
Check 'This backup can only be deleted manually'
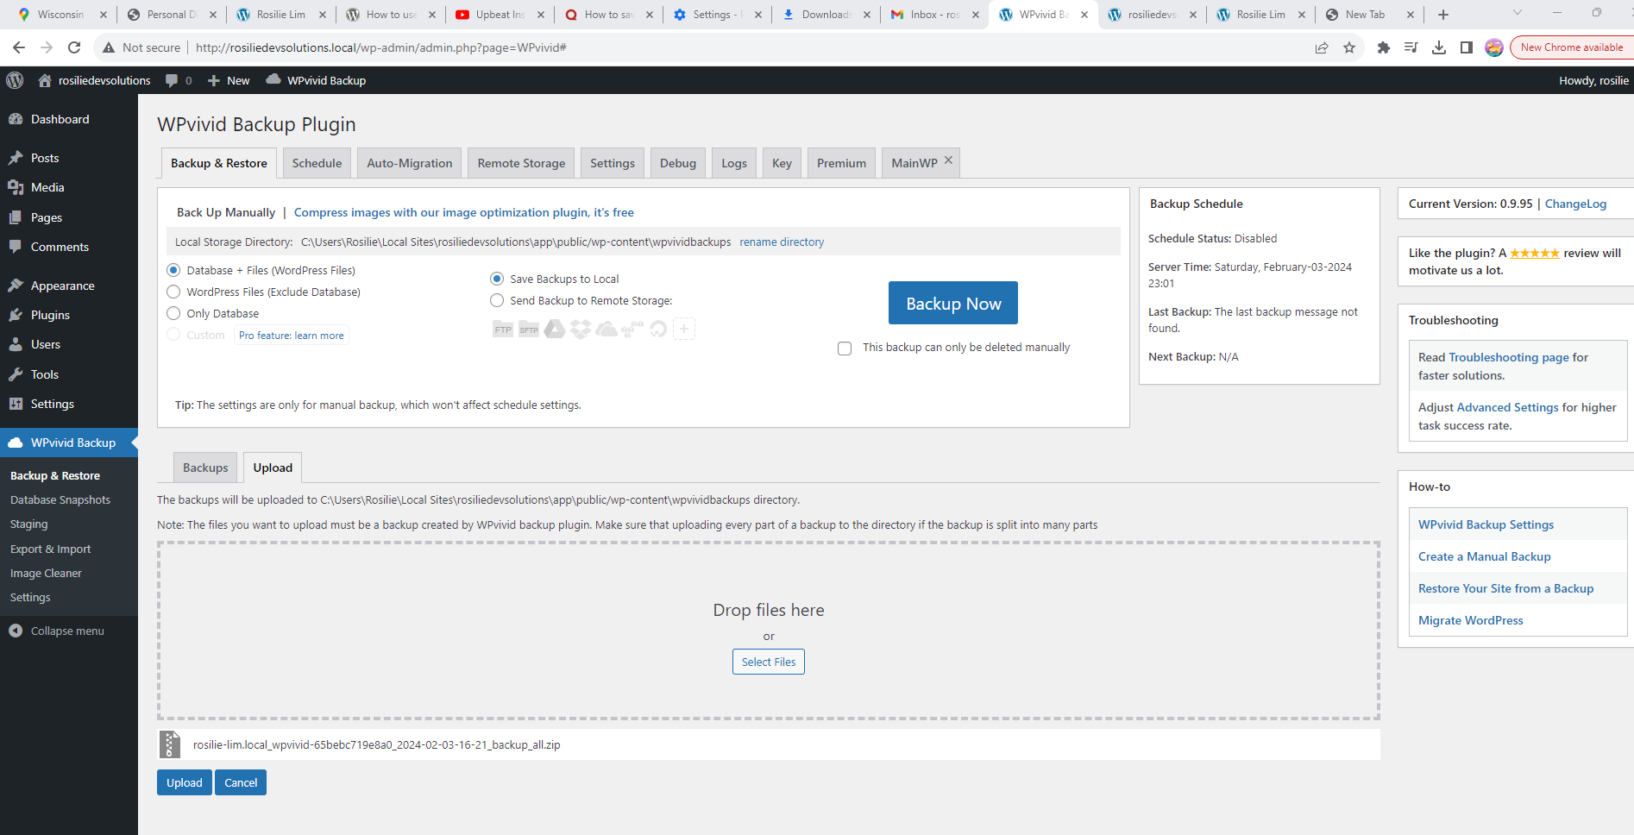pos(845,348)
